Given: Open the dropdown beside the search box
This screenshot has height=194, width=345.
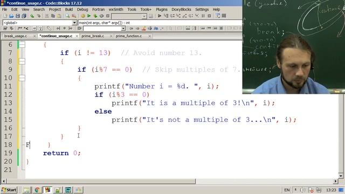Looking at the screenshot, I should coord(123,29).
